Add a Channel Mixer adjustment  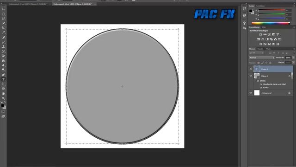pyautogui.click(x=276, y=39)
